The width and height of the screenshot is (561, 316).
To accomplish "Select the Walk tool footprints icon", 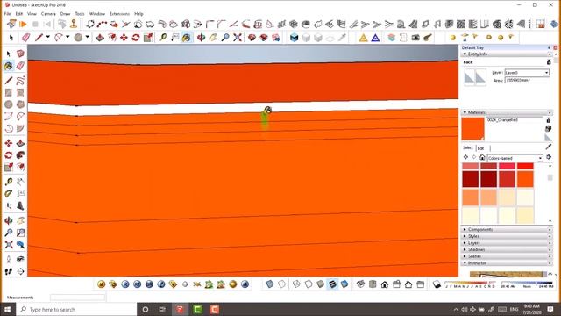I will tap(9, 271).
